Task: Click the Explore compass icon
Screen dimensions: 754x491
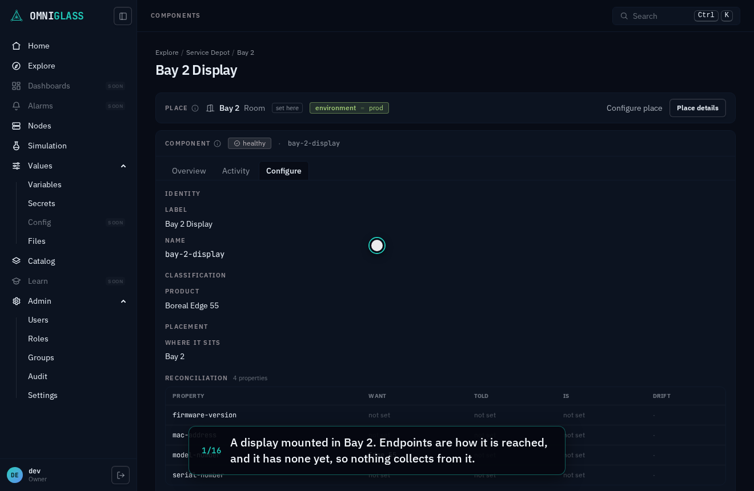Action: (17, 66)
